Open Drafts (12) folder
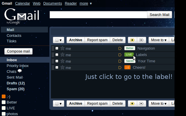186x116 pixels. [x=16, y=83]
